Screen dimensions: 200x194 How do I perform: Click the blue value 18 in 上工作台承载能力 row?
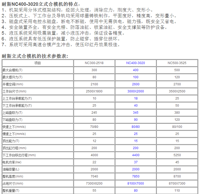pyautogui.click(x=136, y=98)
